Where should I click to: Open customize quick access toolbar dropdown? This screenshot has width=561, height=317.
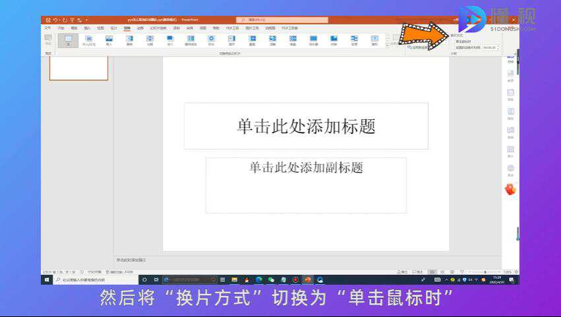click(86, 20)
